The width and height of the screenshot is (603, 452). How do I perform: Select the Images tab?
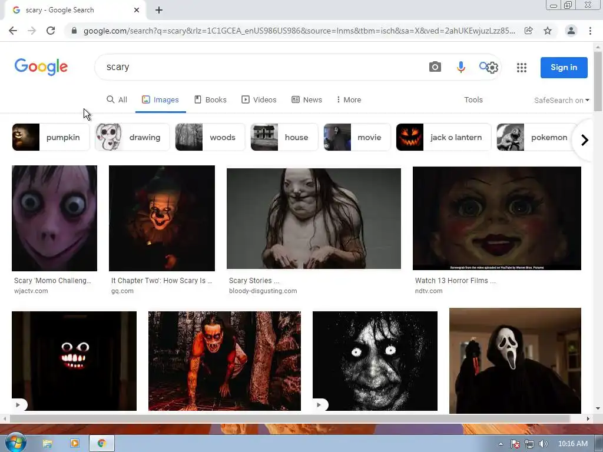(x=160, y=100)
